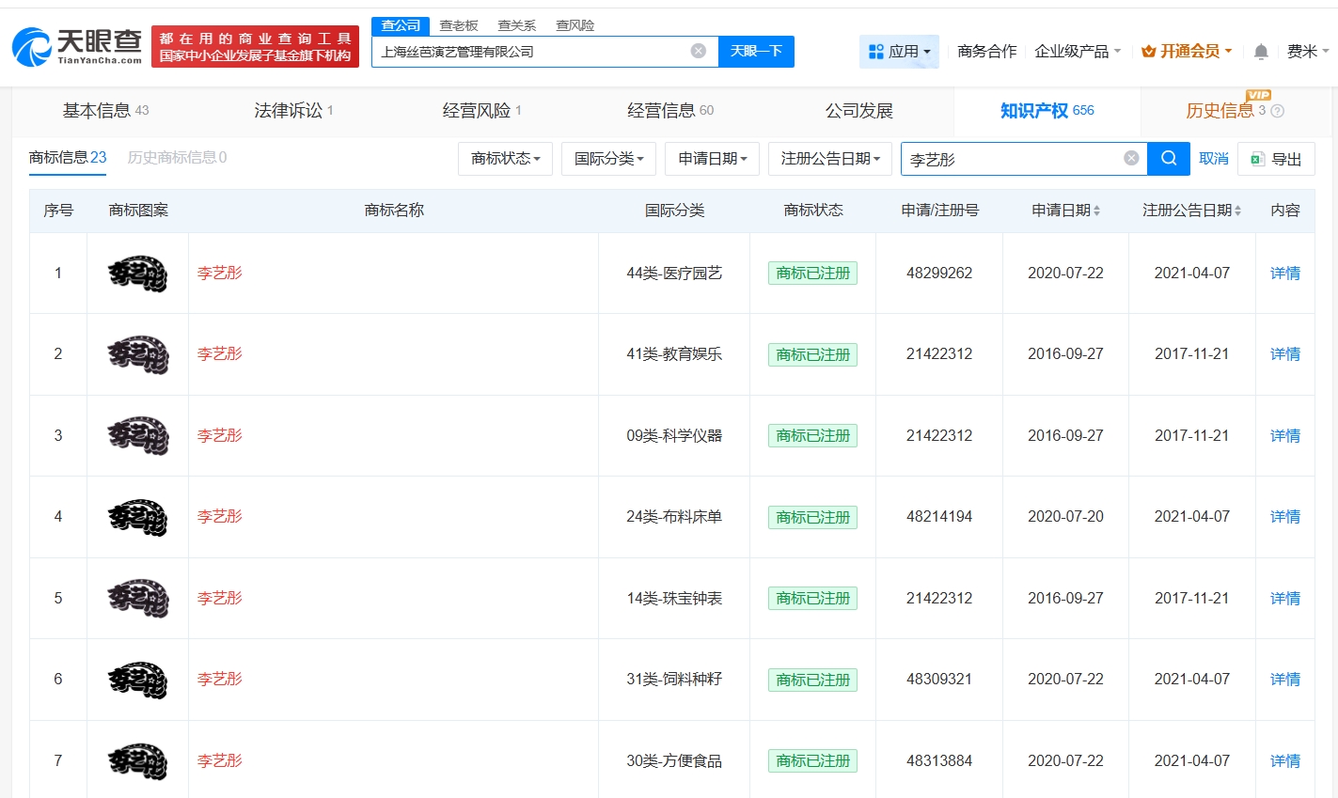
Task: Sort by 注册公告日期 column arrows
Action: (x=1237, y=211)
